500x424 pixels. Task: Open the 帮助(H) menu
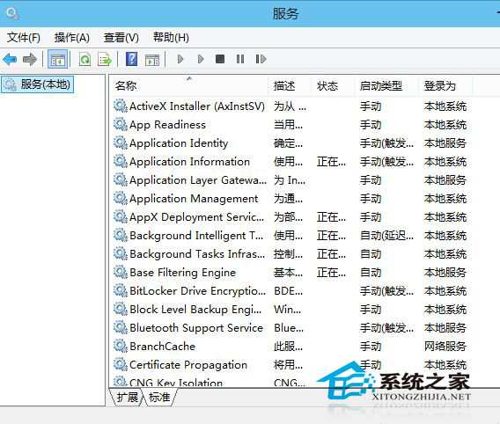(x=171, y=38)
